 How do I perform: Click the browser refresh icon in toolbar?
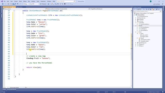[48, 4]
